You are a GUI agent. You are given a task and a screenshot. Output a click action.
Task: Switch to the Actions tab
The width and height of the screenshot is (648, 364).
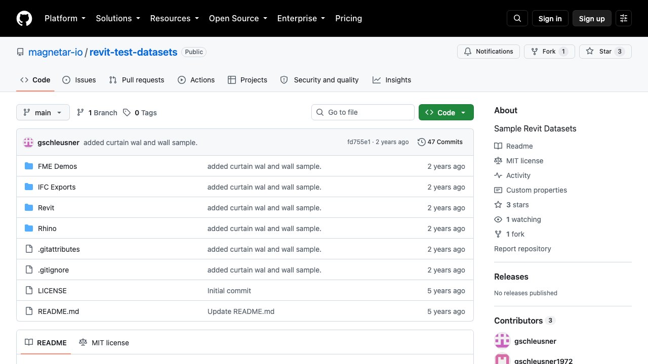(x=196, y=80)
